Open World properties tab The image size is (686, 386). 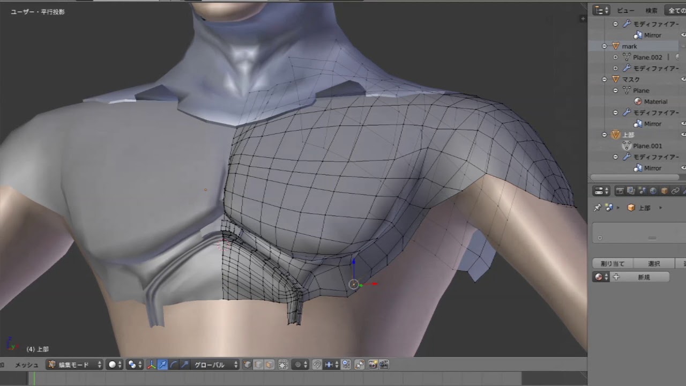653,191
